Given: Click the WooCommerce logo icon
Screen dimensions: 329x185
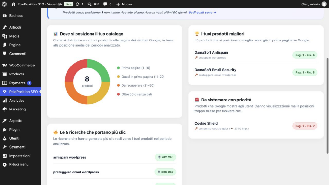Looking at the screenshot, I should pos(4,65).
